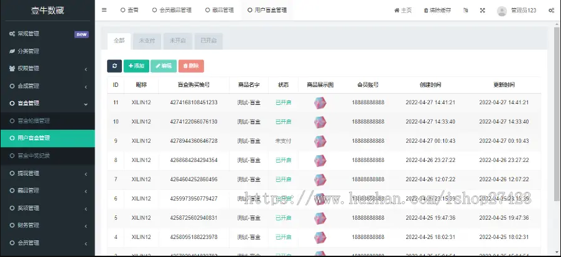Click the group icon beside 权限管理
561x257 pixels.
[x=12, y=68]
